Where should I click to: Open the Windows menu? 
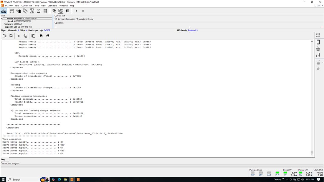63,6
